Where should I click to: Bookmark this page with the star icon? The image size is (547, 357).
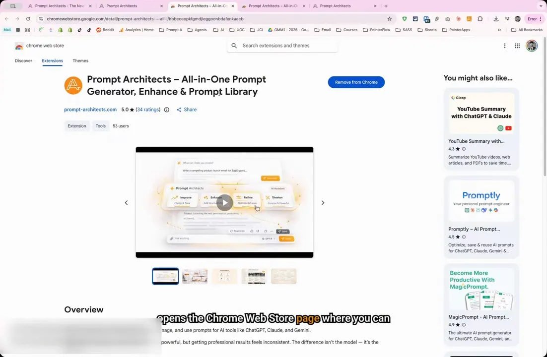pyautogui.click(x=389, y=19)
